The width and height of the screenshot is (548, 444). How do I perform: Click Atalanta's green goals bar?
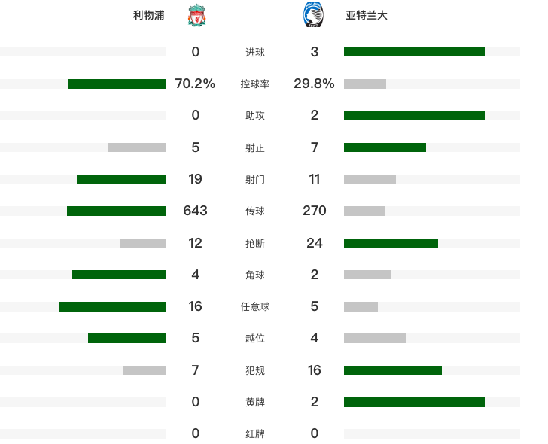click(x=414, y=52)
